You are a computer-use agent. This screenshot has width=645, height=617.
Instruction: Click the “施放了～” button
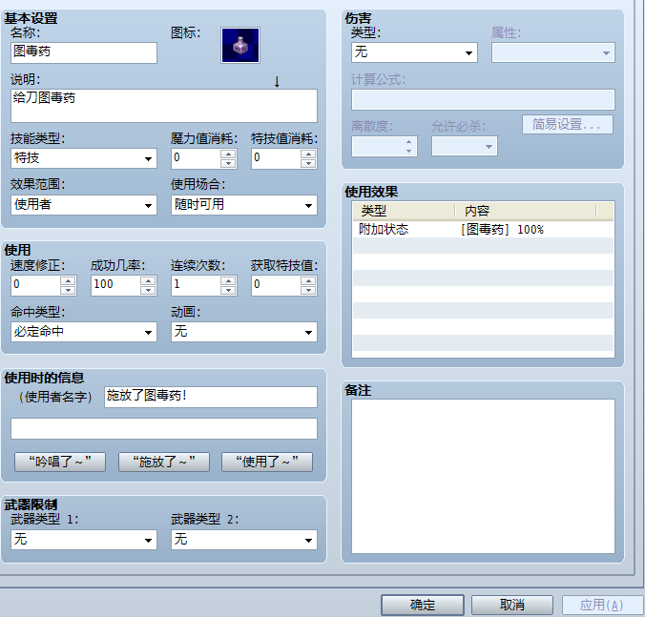click(164, 462)
